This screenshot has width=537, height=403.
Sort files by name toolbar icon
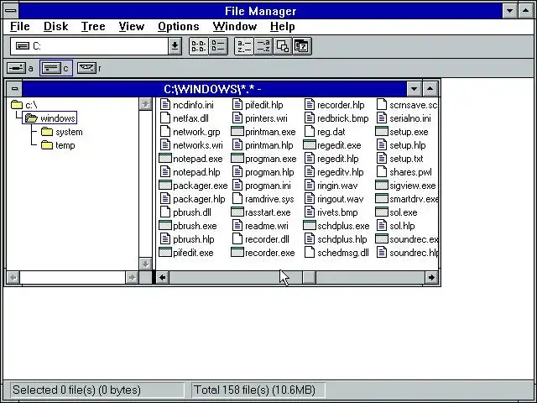(x=244, y=46)
